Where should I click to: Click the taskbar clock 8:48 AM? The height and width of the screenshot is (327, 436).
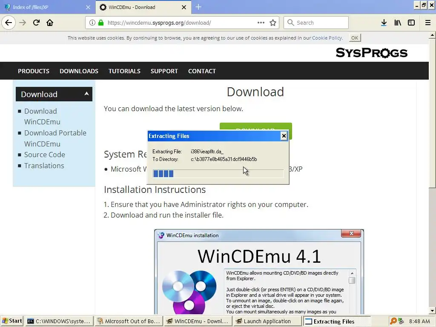419,321
